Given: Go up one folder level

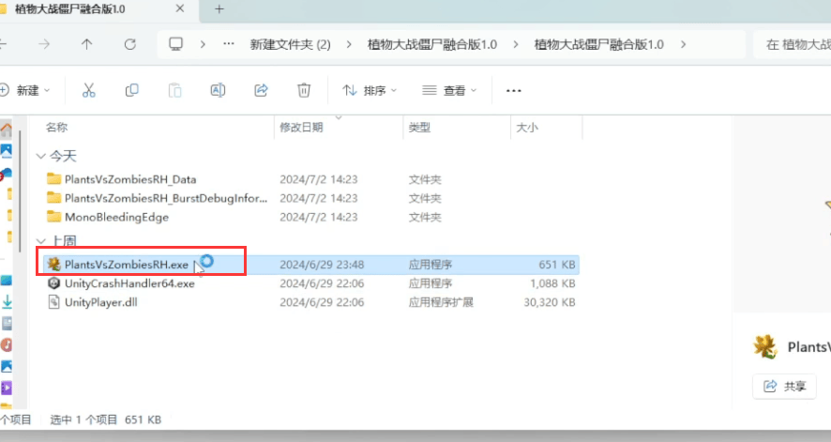Looking at the screenshot, I should pos(87,44).
